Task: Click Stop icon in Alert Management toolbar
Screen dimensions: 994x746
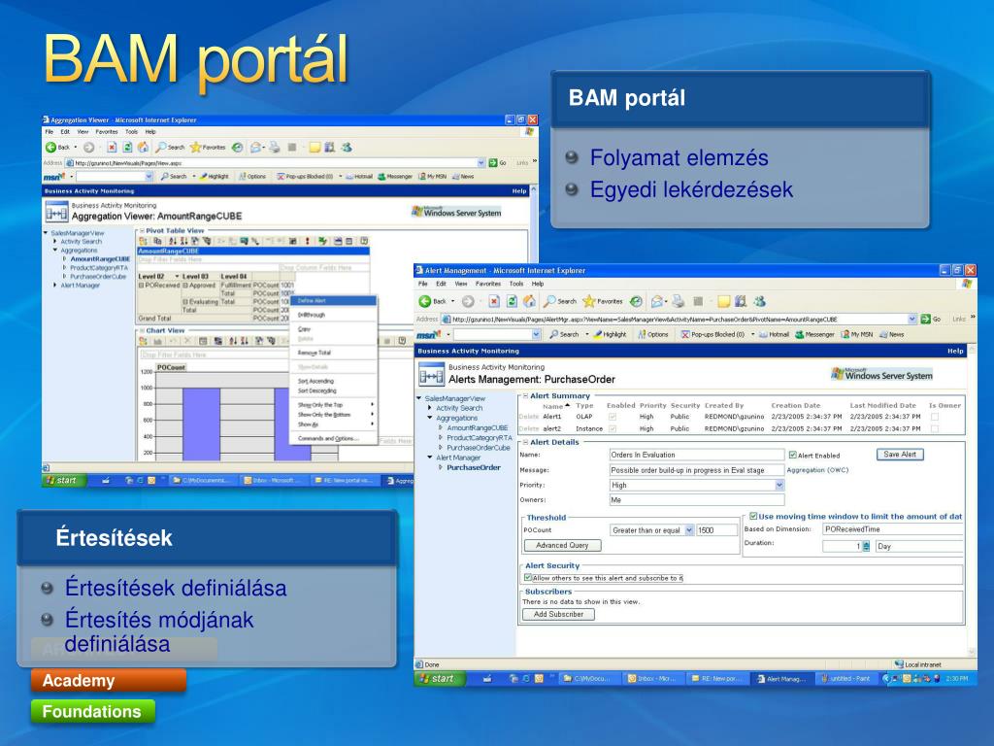Action: 494,301
